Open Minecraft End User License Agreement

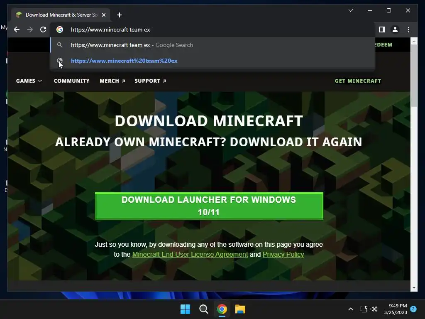(190, 255)
